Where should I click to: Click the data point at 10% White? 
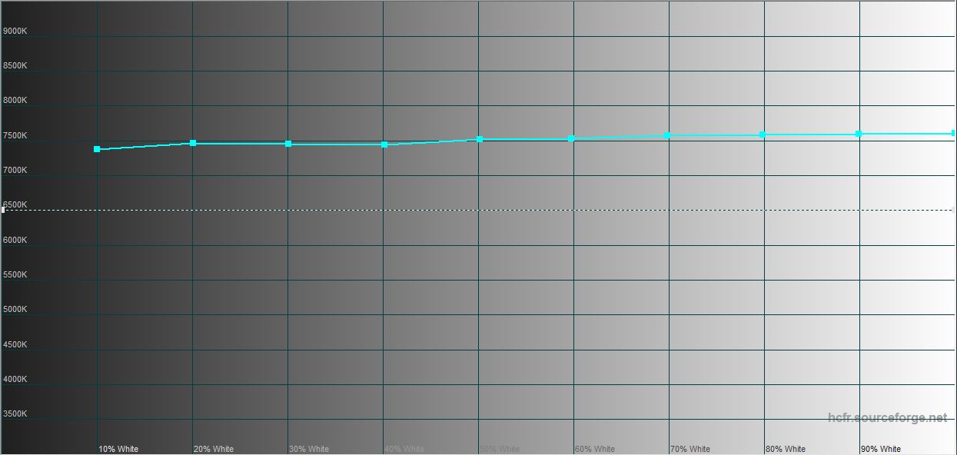coord(97,149)
